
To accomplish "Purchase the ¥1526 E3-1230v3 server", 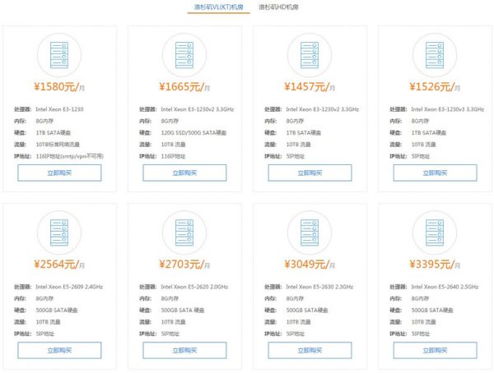I will (433, 173).
